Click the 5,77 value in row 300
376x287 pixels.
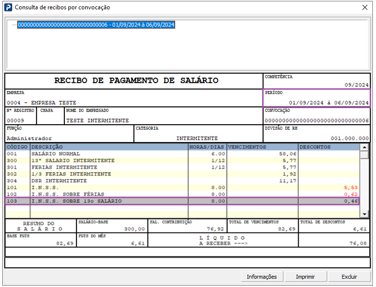[x=290, y=161]
